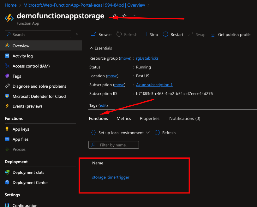Open Azure subscription 1 link

pos(154,85)
